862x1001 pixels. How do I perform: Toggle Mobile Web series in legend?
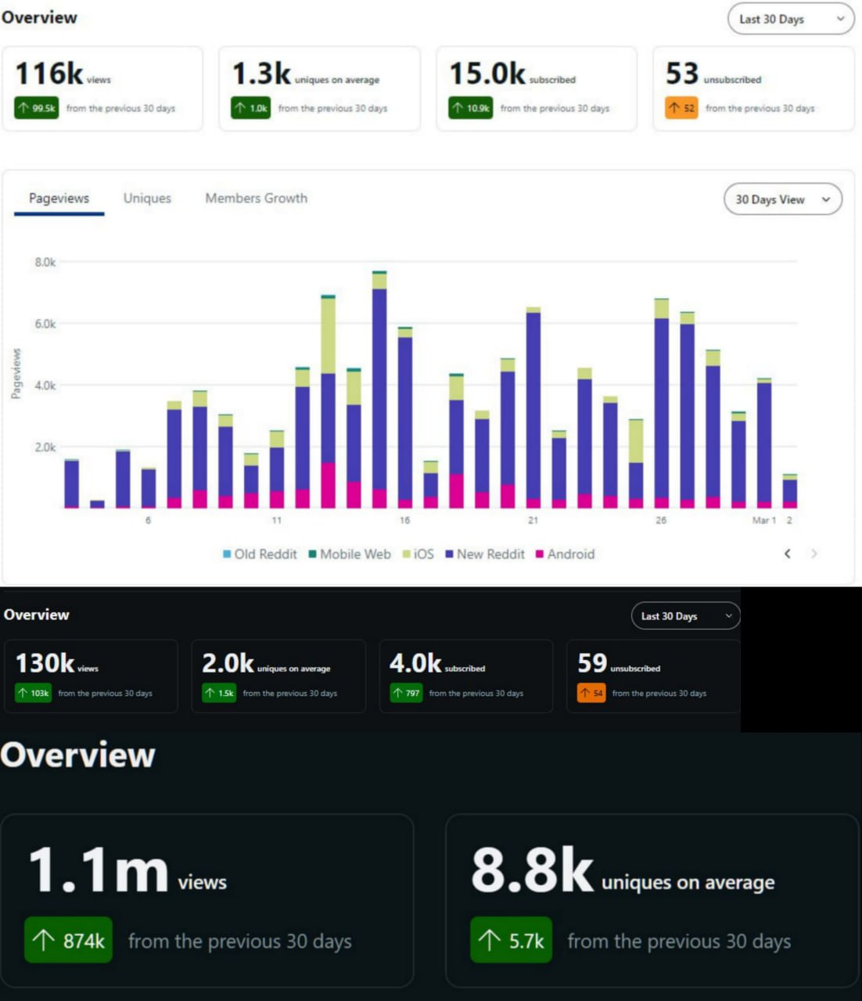click(x=350, y=554)
